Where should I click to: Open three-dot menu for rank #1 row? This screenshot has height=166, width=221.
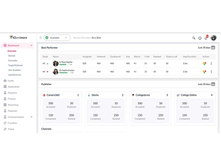pos(211,63)
